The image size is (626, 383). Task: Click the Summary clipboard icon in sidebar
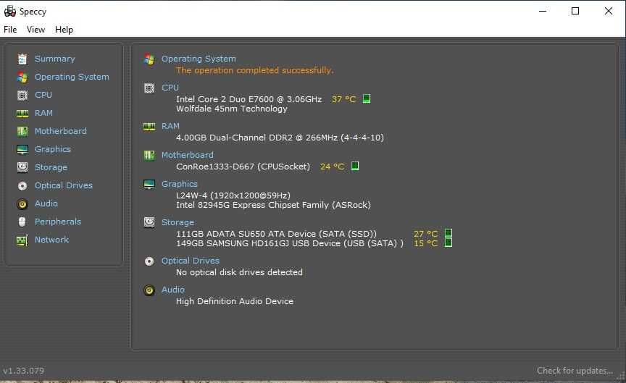tap(22, 59)
